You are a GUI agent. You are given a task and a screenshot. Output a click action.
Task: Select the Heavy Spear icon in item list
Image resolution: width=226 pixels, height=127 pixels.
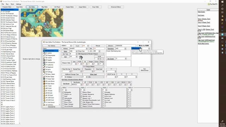pos(44,74)
